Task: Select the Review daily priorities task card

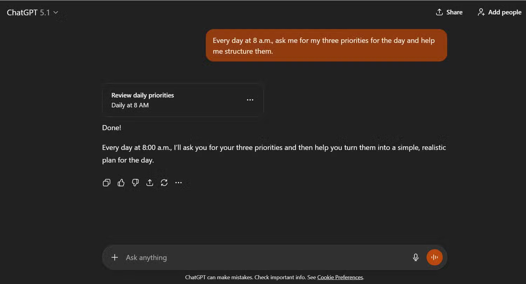Action: [175, 100]
